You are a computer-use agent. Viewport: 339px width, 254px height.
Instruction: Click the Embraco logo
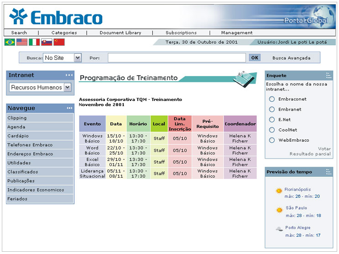[56, 17]
